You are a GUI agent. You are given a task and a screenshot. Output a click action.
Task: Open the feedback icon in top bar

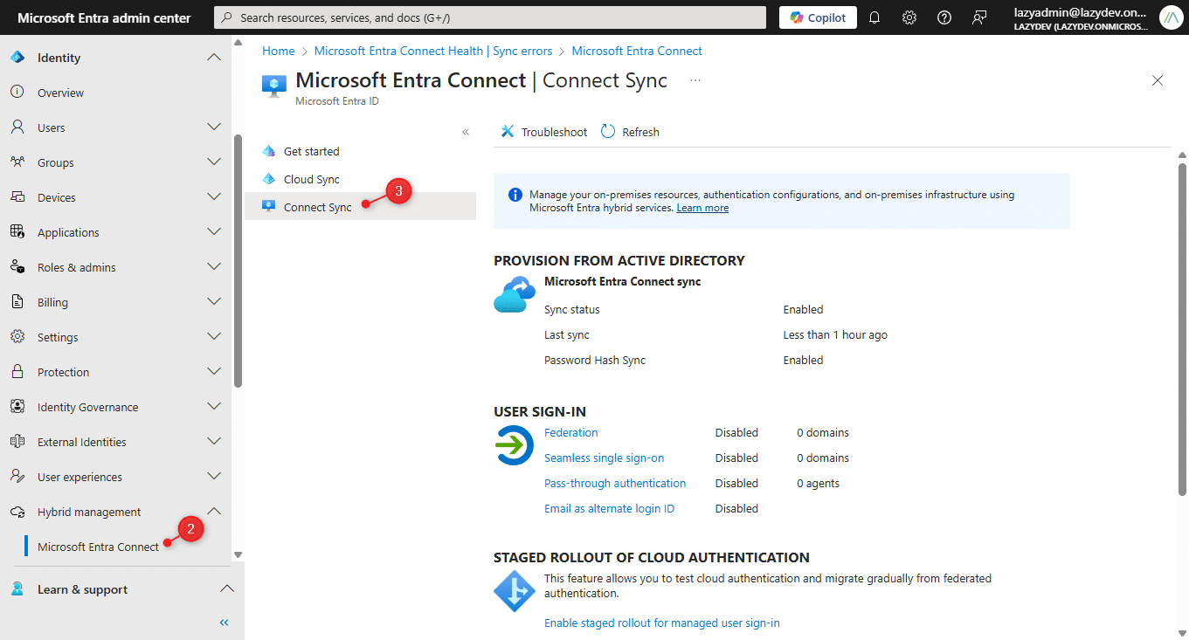coord(979,17)
